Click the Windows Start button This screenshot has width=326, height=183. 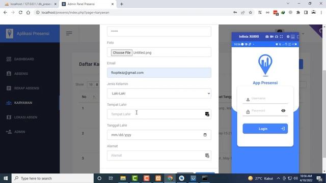point(6,178)
